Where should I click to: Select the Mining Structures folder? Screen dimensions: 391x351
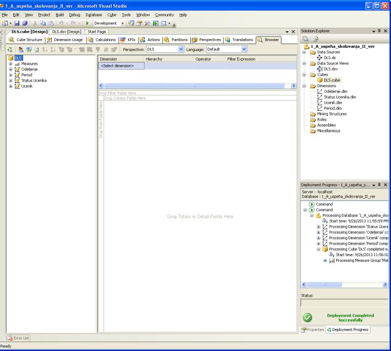[332, 114]
